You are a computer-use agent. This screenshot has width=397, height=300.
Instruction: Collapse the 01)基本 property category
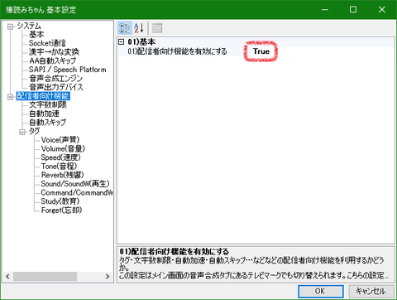tap(122, 42)
